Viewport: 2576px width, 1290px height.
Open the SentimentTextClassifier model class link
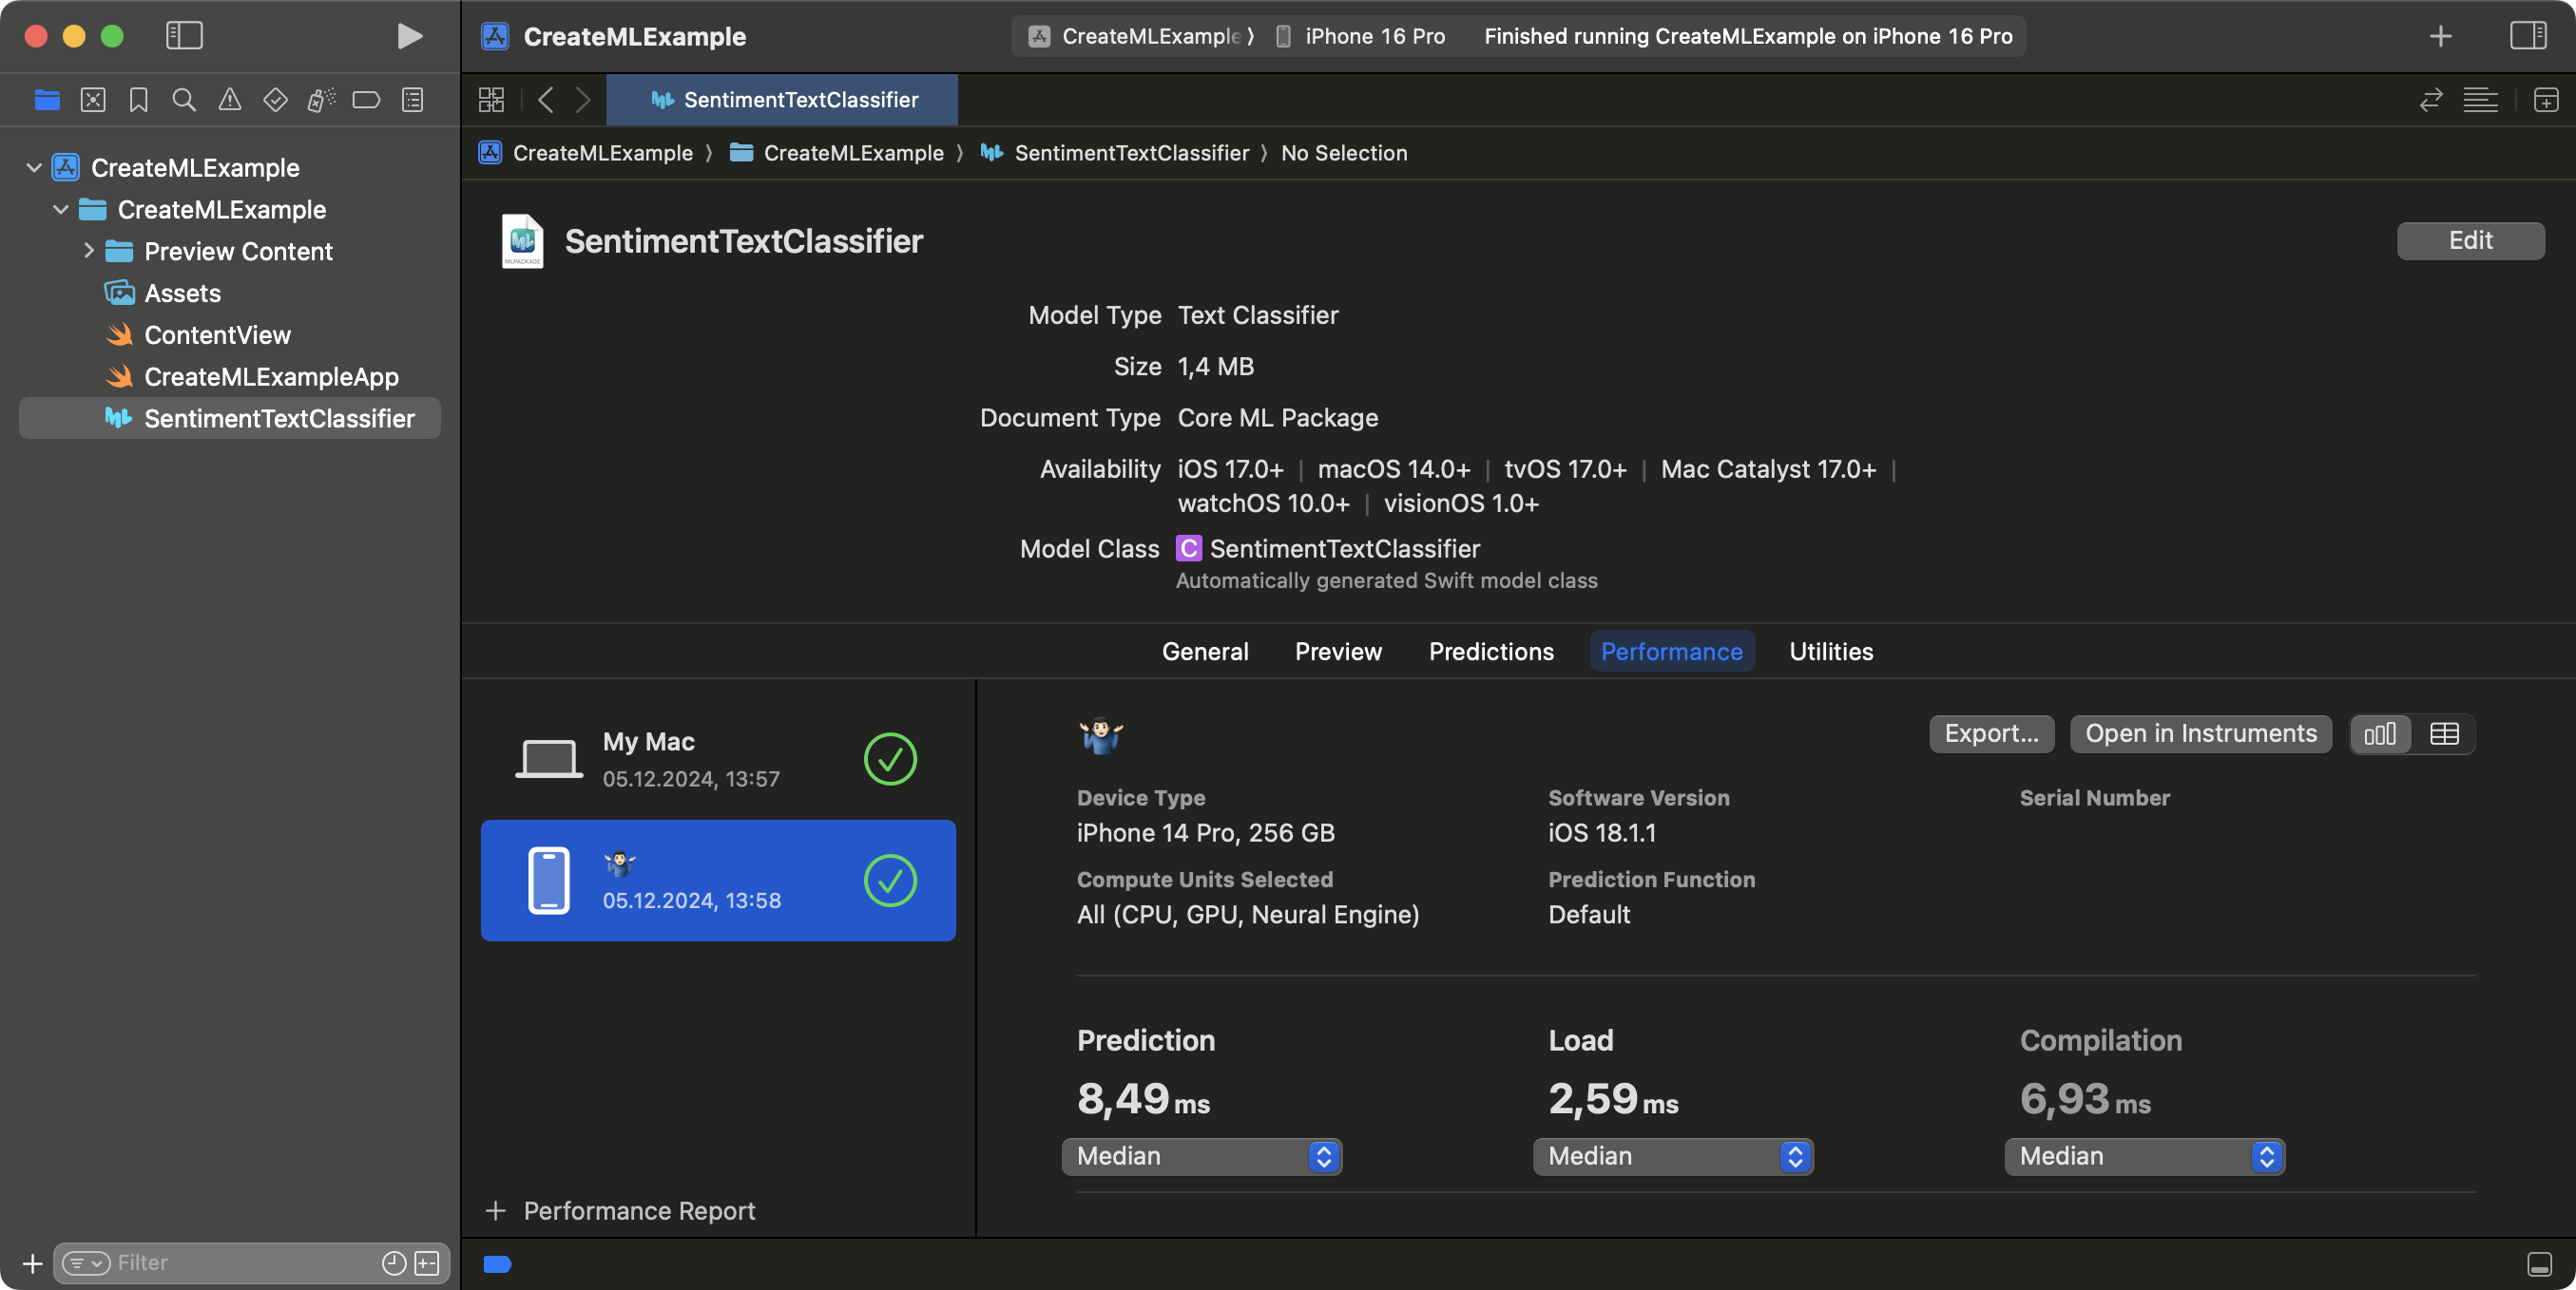(1344, 548)
